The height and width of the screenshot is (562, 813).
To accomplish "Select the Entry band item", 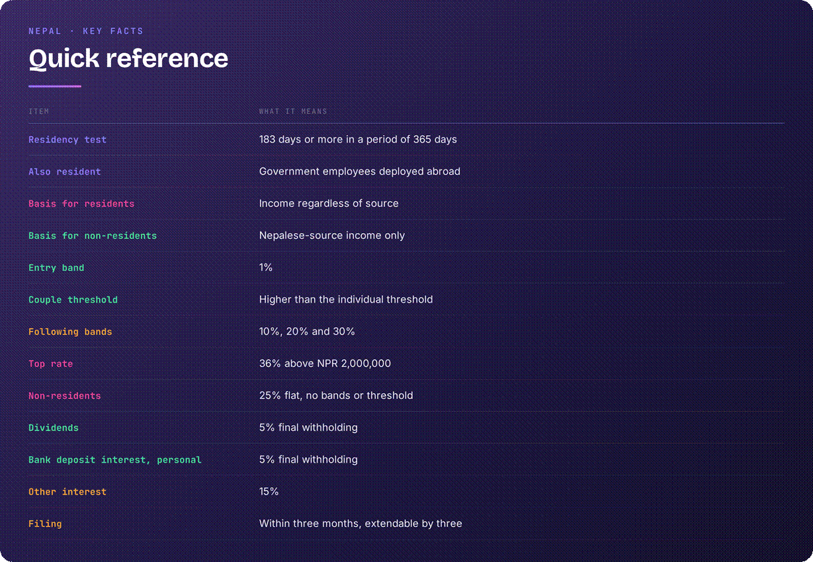I will 56,268.
